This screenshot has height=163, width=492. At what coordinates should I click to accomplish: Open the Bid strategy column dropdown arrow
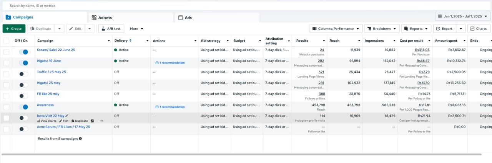(x=228, y=41)
